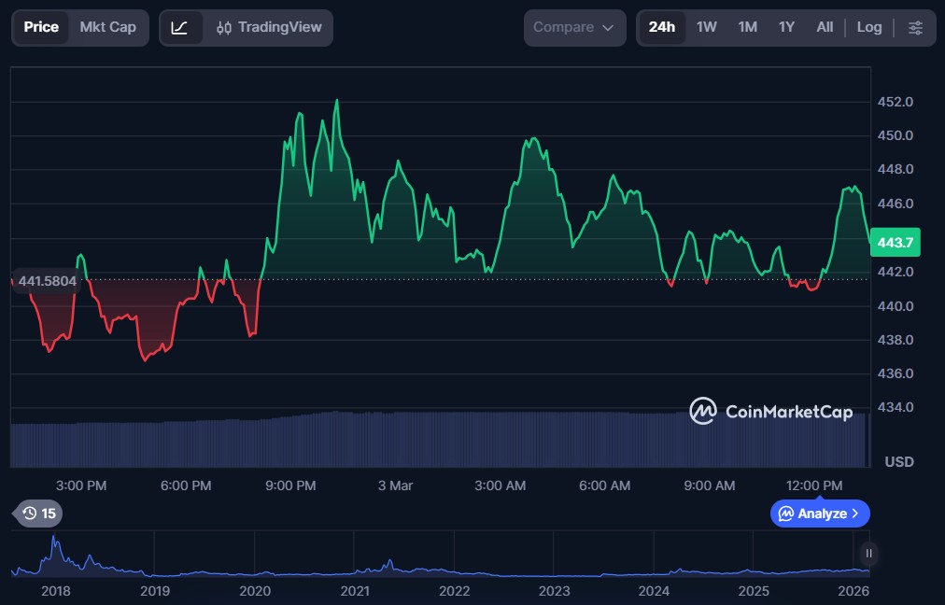Switch chart to Mkt Cap view
This screenshot has height=605, width=945.
[x=107, y=28]
